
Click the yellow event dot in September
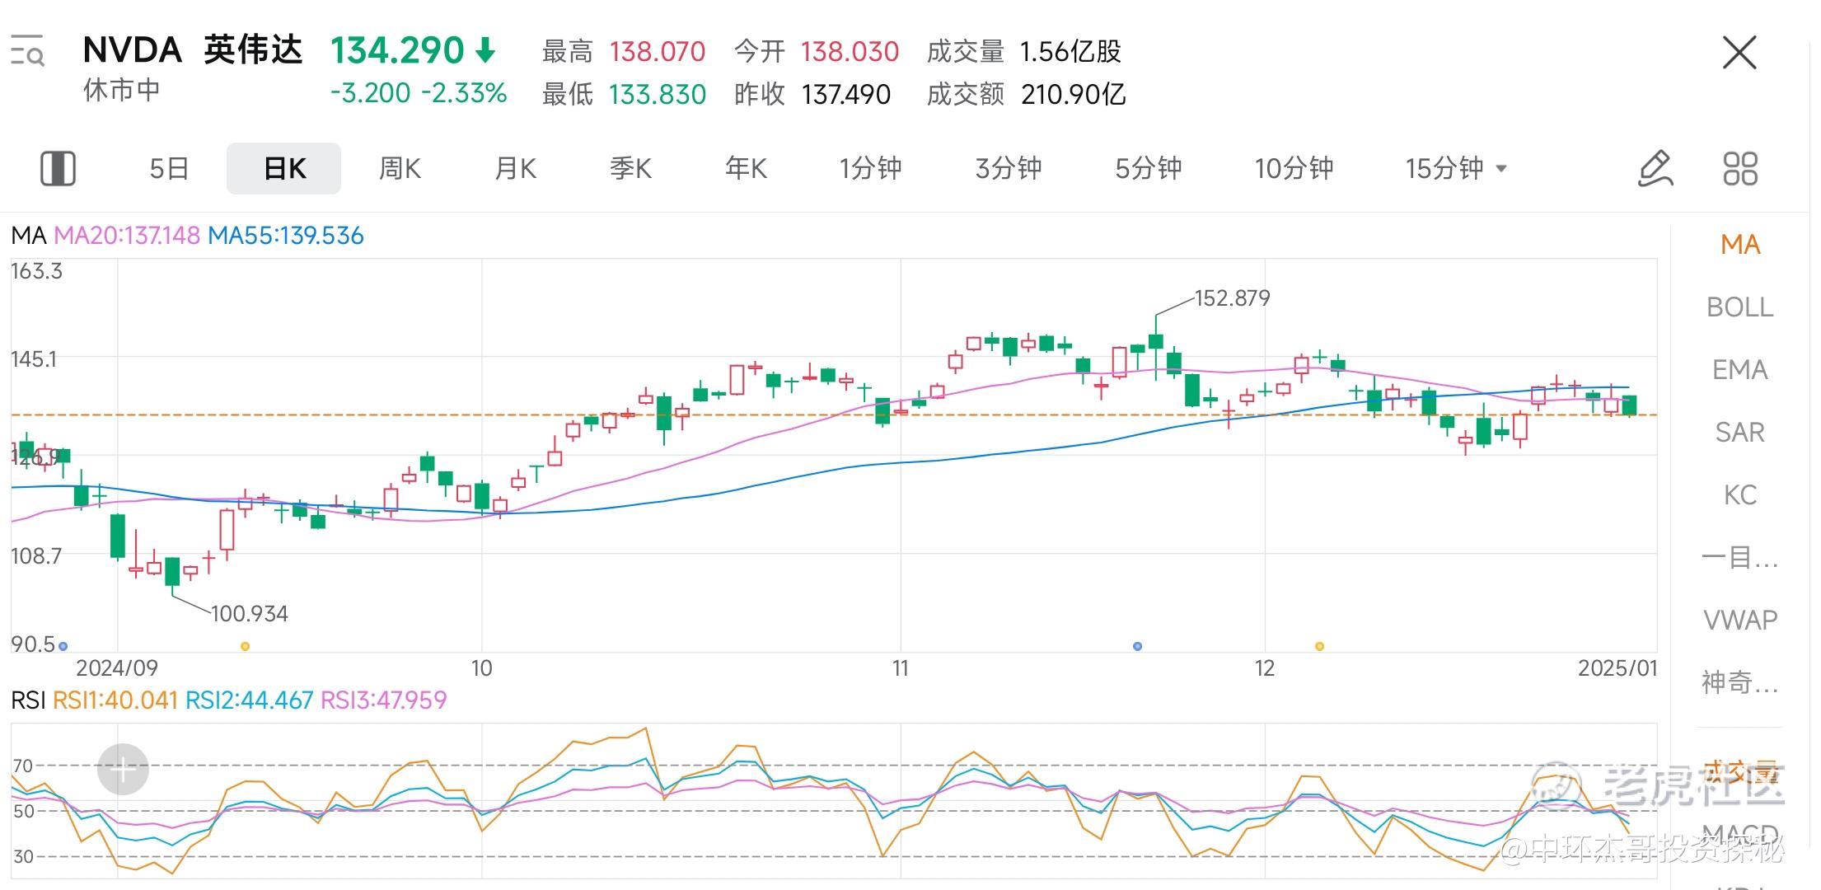click(x=245, y=646)
